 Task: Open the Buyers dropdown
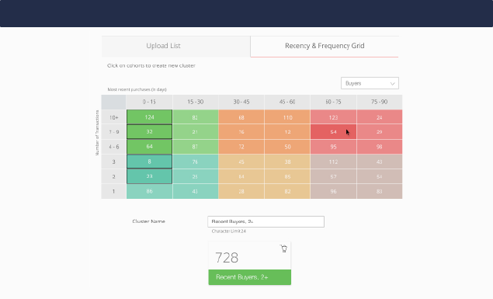coord(370,83)
